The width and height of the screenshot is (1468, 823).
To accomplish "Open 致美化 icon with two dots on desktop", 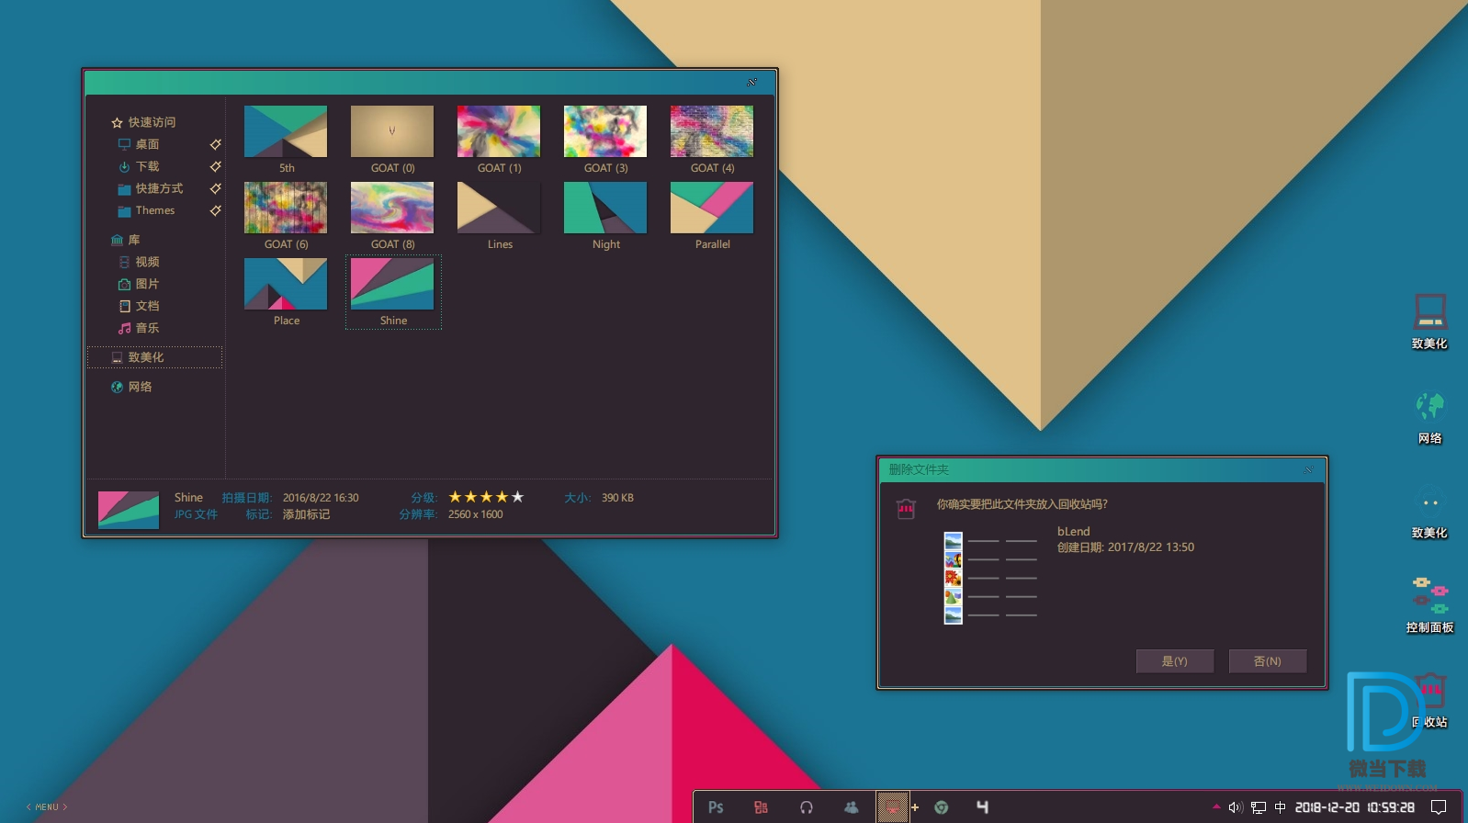I will click(x=1429, y=512).
